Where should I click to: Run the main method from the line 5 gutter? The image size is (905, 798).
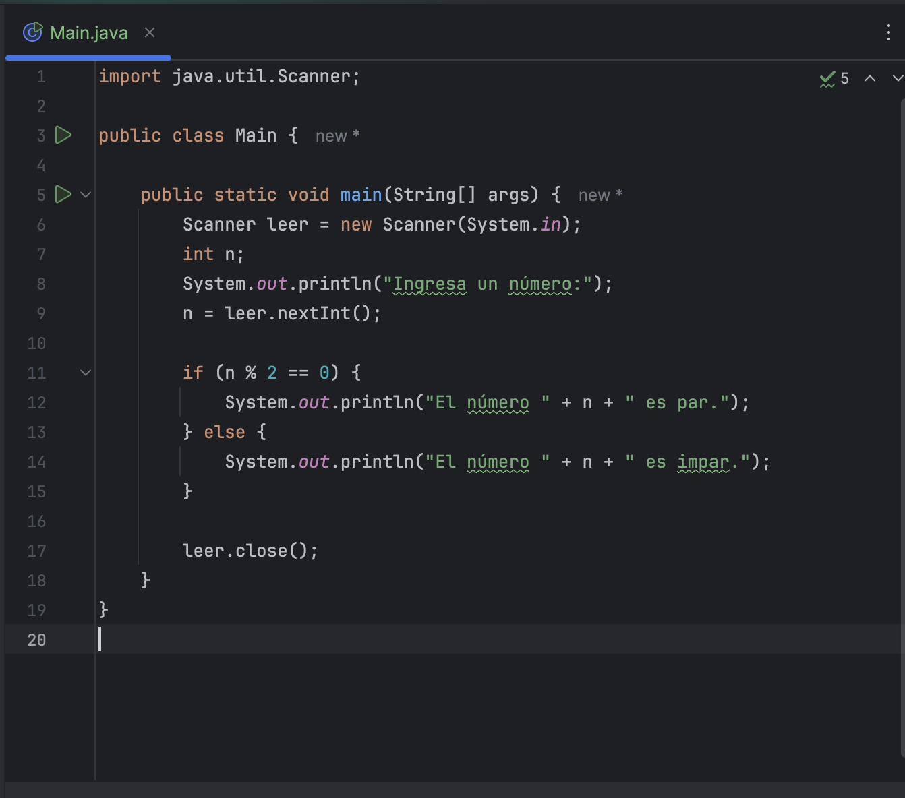(x=63, y=194)
